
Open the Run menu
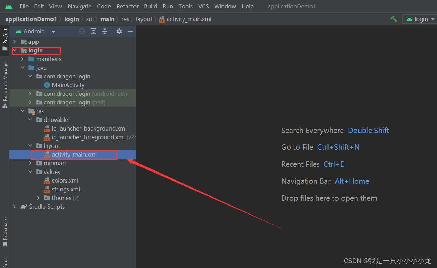(x=168, y=6)
